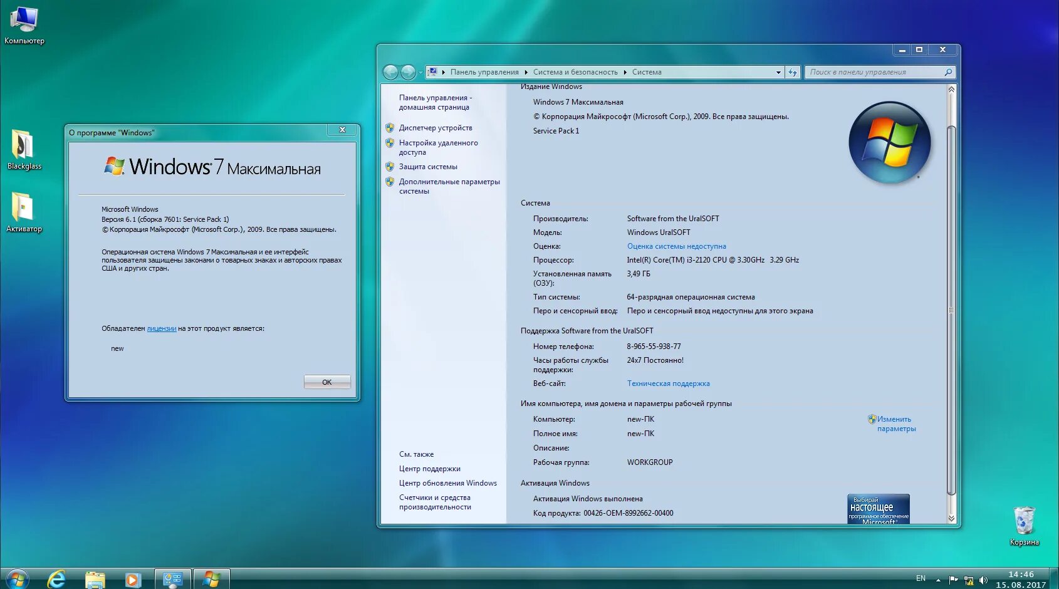Open Центр обновления Windows link

tap(448, 483)
